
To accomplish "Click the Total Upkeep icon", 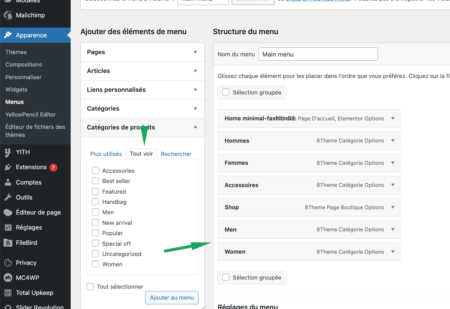I will [x=8, y=293].
